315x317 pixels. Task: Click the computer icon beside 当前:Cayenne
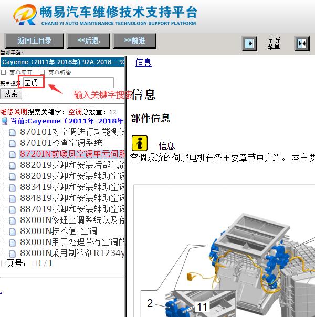[x=4, y=121]
